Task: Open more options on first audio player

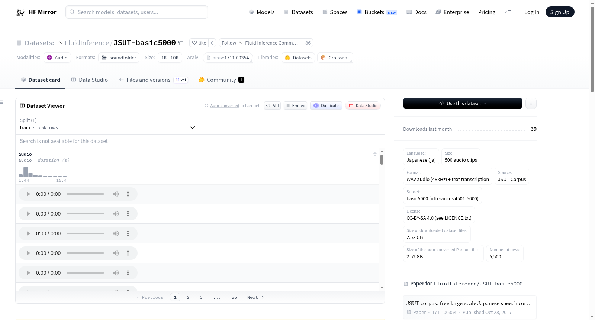Action: click(128, 194)
